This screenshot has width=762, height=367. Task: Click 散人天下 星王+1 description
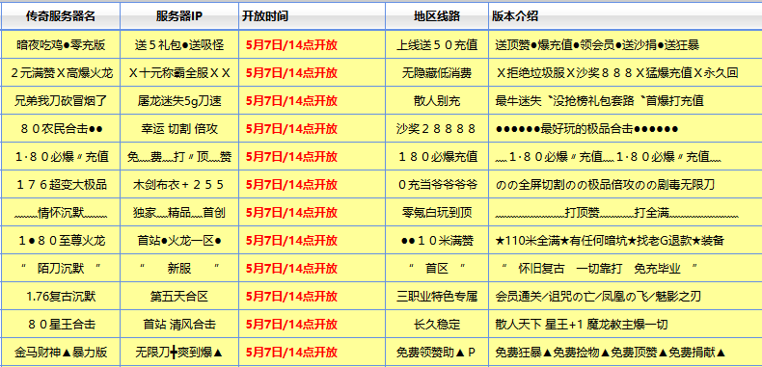click(x=582, y=325)
